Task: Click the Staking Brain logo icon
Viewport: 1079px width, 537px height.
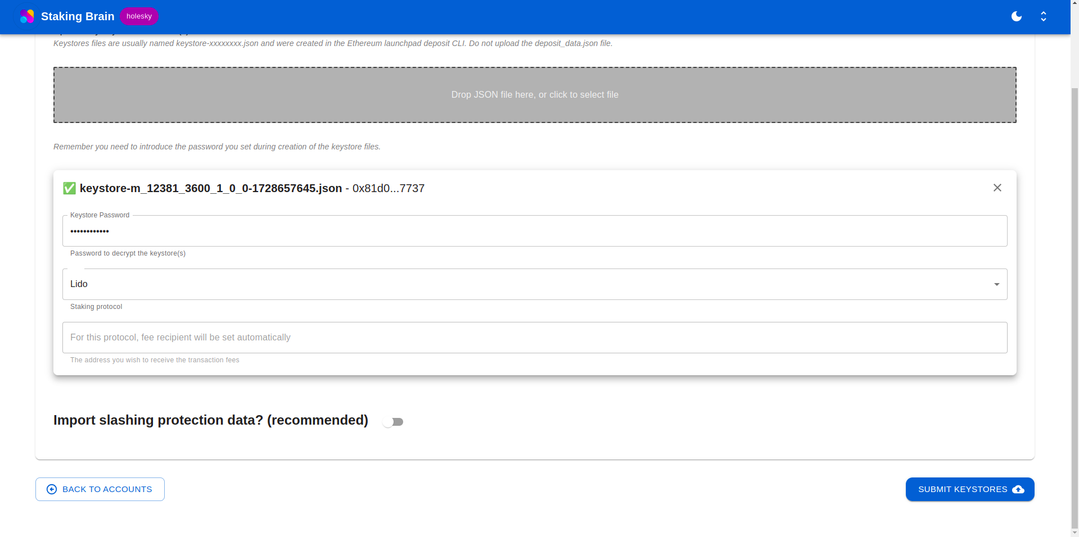Action: pyautogui.click(x=26, y=16)
